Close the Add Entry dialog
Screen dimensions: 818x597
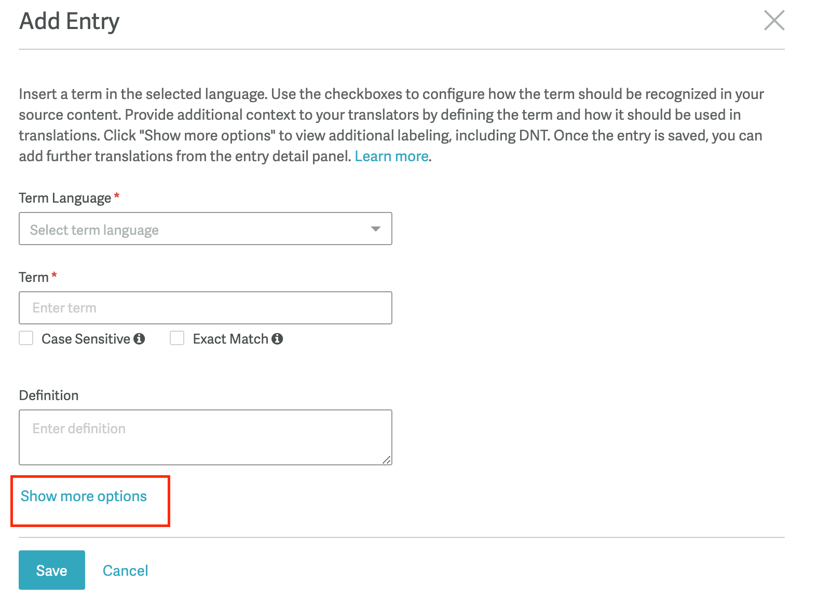click(x=774, y=21)
